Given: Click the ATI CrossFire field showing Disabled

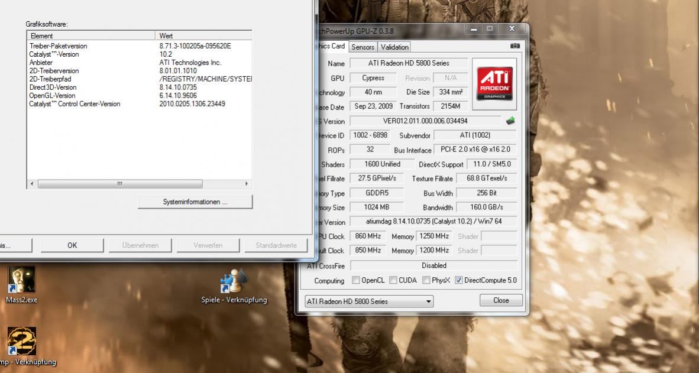Looking at the screenshot, I should click(433, 265).
